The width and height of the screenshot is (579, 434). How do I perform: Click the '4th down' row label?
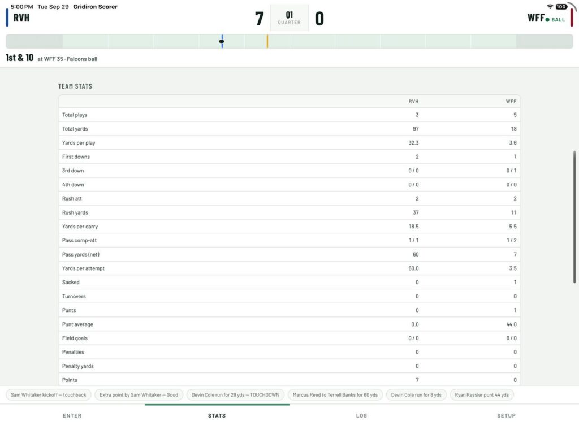pyautogui.click(x=73, y=185)
